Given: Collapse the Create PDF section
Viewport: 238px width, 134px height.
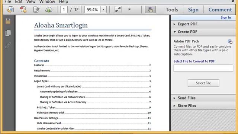Looking at the screenshot, I should point(203,32).
